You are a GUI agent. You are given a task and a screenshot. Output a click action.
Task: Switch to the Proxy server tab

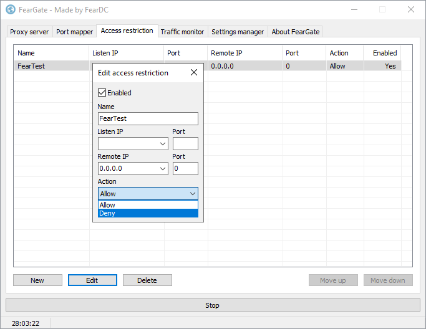(29, 32)
